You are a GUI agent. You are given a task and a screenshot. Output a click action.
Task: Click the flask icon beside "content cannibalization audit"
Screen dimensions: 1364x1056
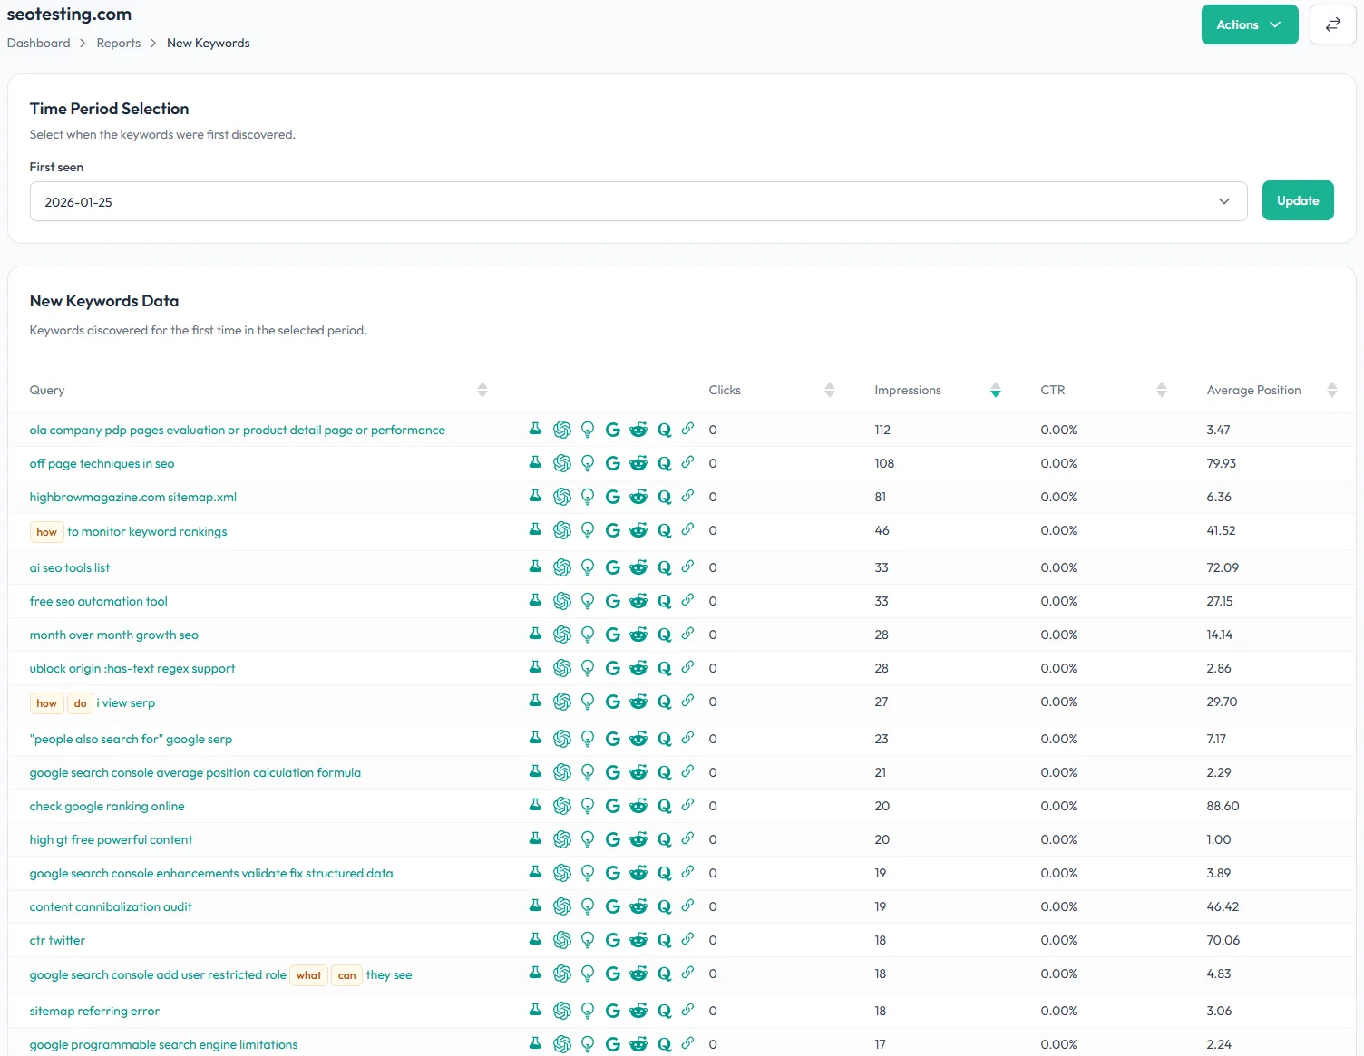pyautogui.click(x=534, y=906)
